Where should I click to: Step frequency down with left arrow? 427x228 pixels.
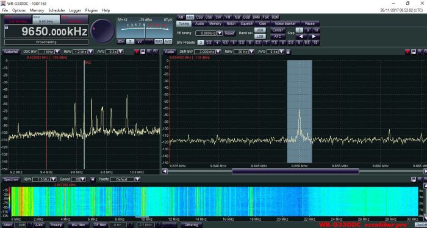click(x=301, y=36)
